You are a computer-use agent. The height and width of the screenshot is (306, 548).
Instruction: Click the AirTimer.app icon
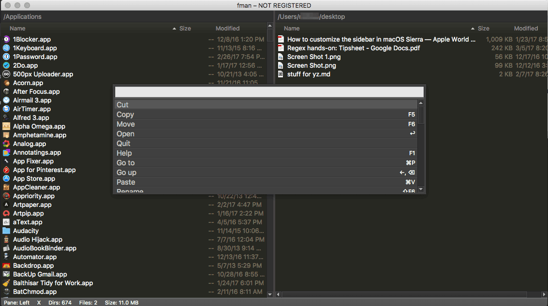6,109
